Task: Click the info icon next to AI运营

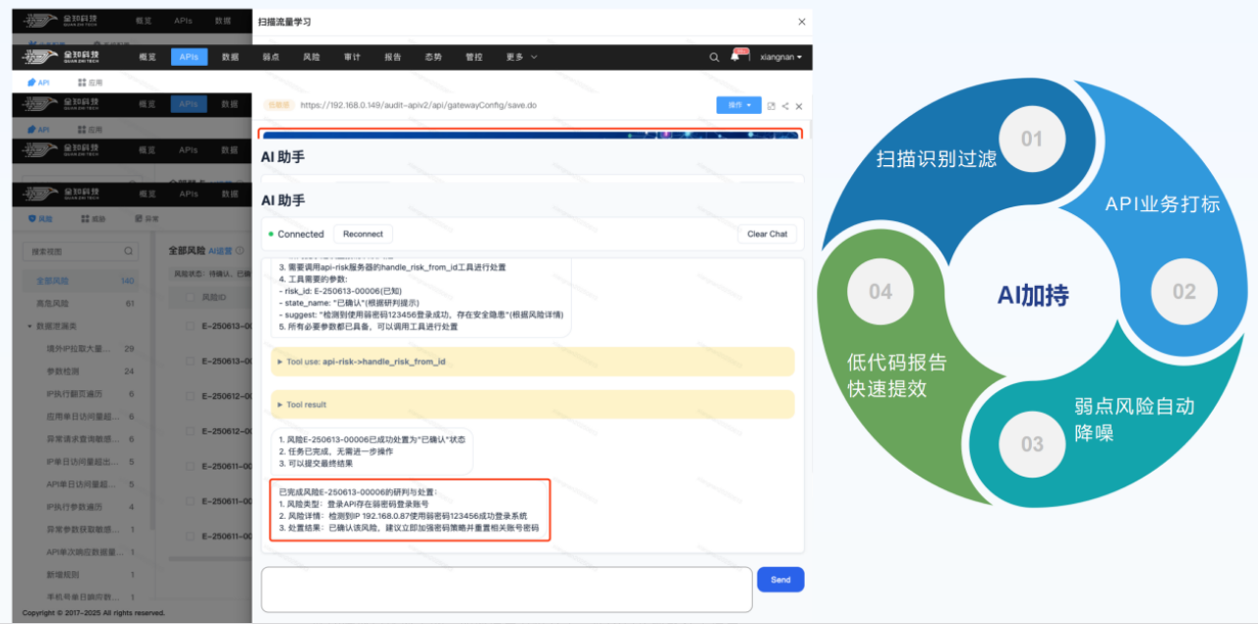Action: (x=240, y=251)
